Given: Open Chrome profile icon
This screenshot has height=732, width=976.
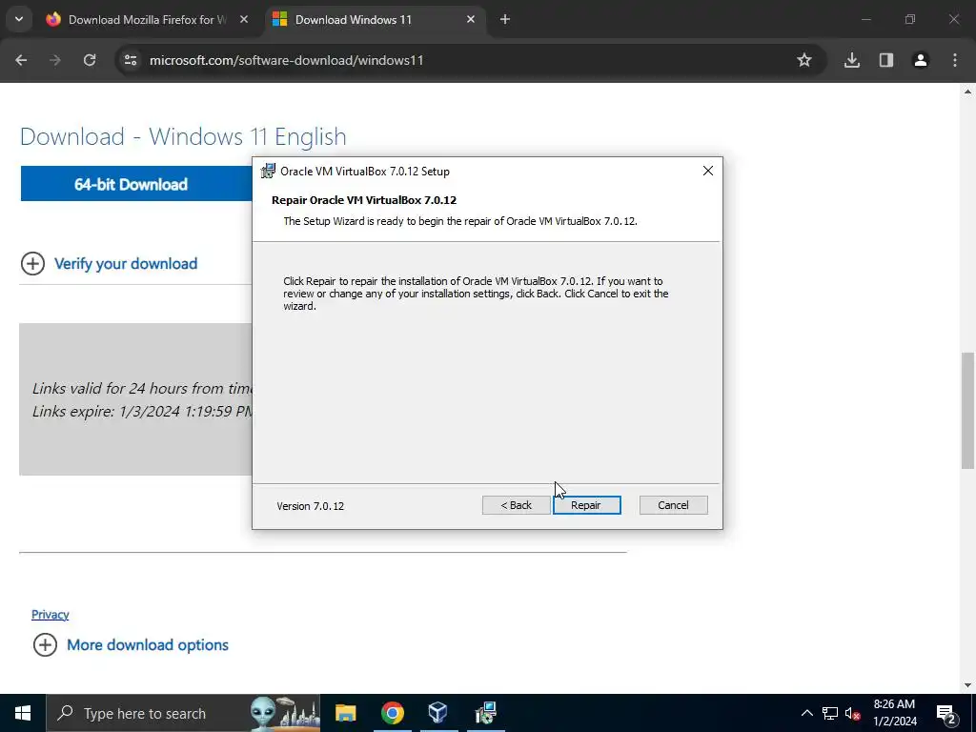Looking at the screenshot, I should click(x=921, y=60).
